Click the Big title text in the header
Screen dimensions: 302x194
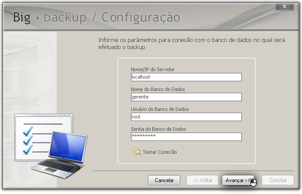click(22, 18)
